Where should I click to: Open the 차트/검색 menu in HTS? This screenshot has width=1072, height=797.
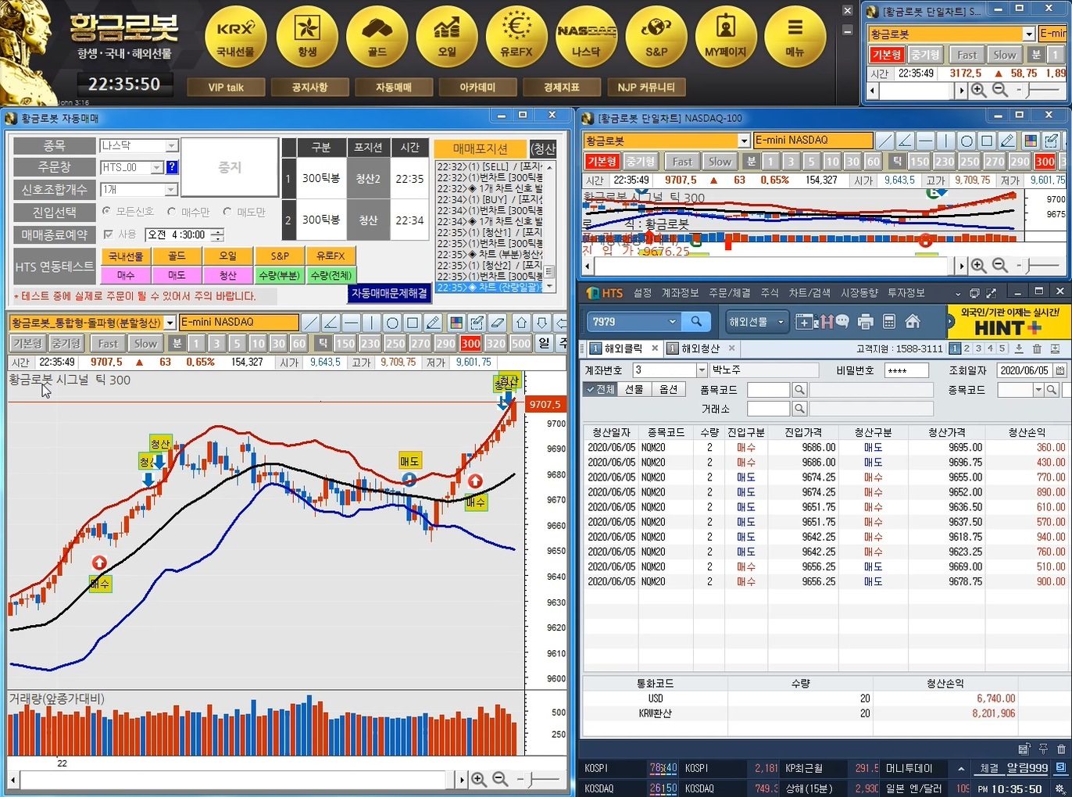point(809,293)
